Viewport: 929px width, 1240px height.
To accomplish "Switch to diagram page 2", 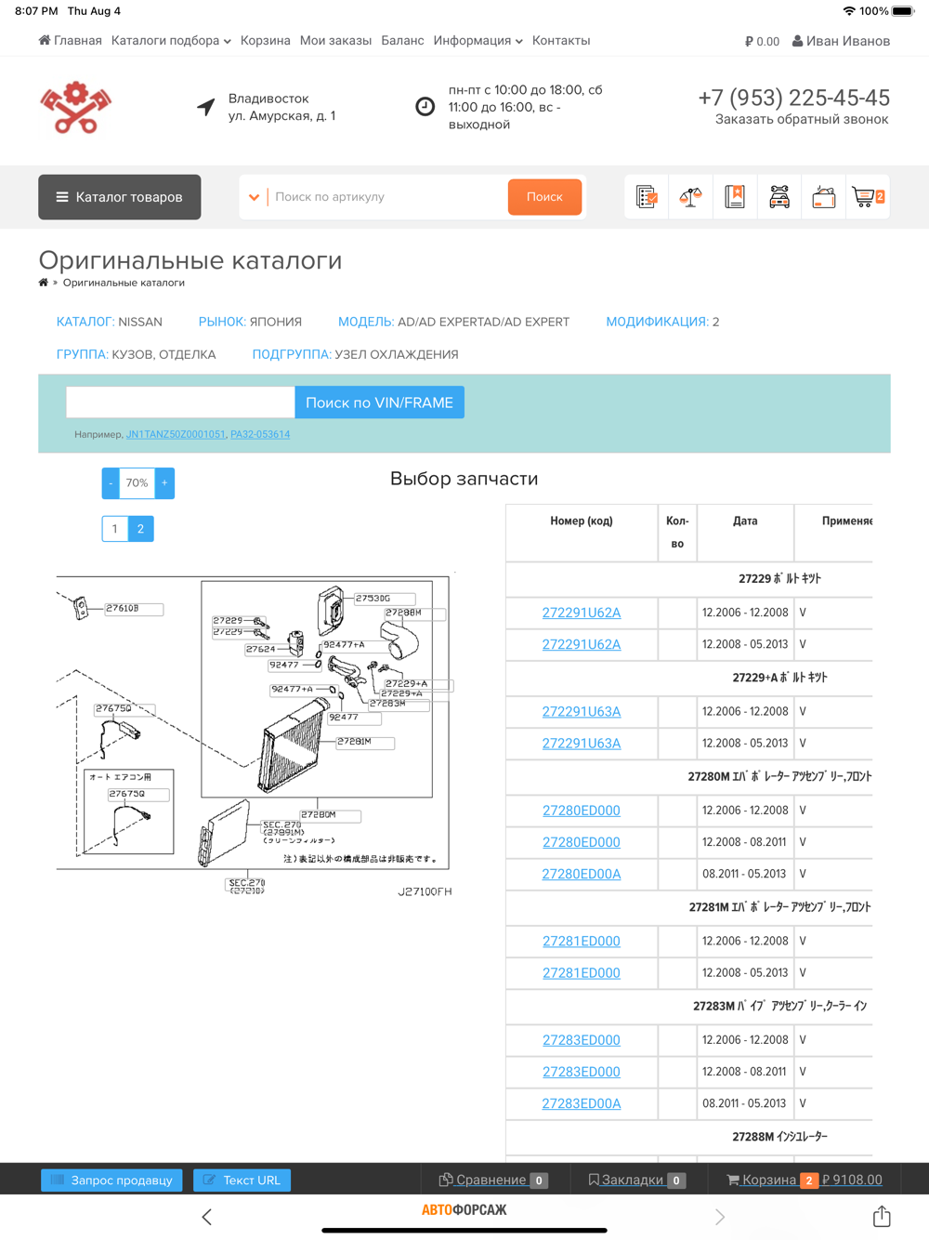I will click(140, 529).
